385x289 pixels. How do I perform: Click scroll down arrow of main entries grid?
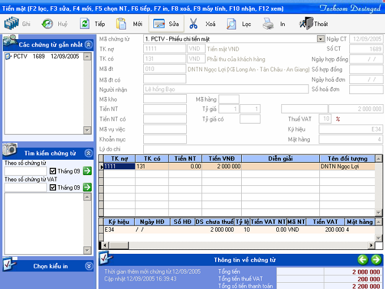coord(378,213)
